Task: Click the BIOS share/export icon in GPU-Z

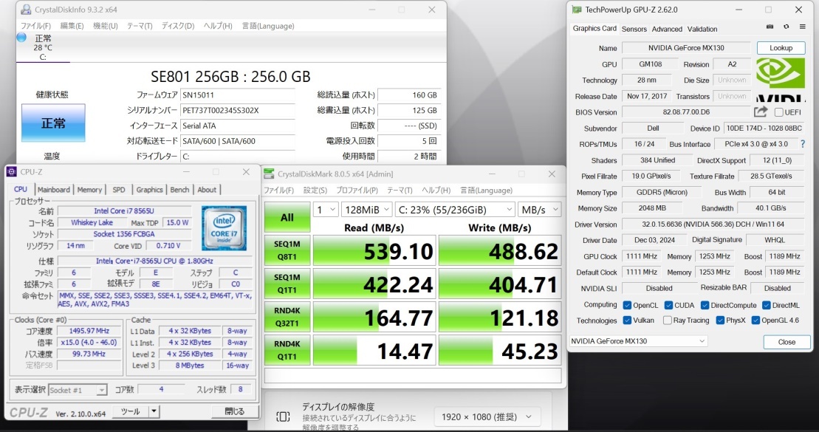Action: 761,112
